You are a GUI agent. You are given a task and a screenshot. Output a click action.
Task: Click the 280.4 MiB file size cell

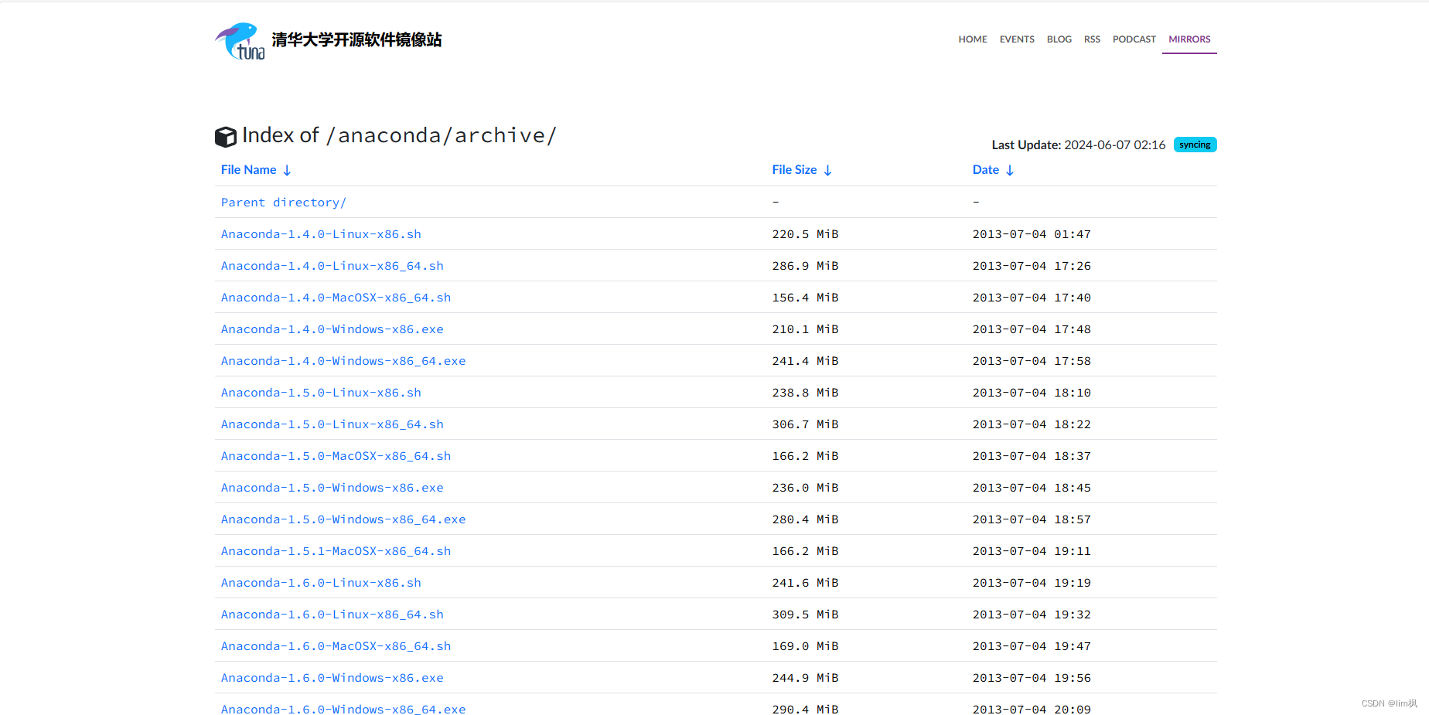(805, 519)
